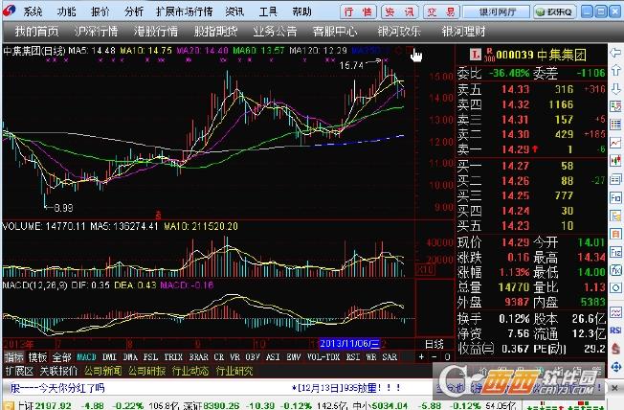Select the SAR indicator
The height and width of the screenshot is (410, 624).
point(390,357)
